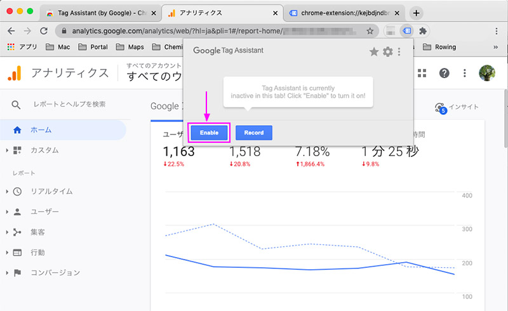Select ホーム in the sidebar
508x311 pixels.
pos(63,130)
